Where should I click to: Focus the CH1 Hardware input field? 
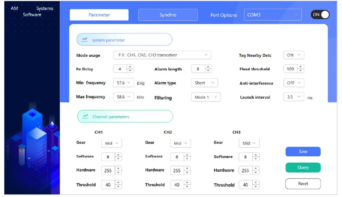click(x=108, y=171)
